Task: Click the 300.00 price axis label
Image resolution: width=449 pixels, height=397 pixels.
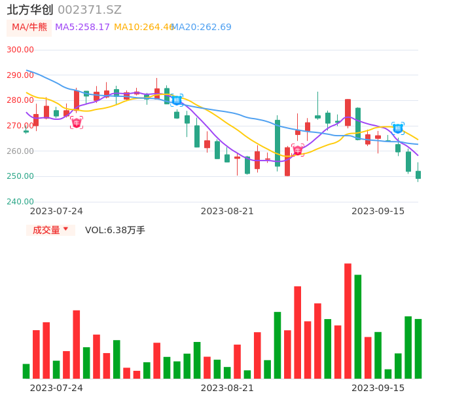Action: pos(20,50)
